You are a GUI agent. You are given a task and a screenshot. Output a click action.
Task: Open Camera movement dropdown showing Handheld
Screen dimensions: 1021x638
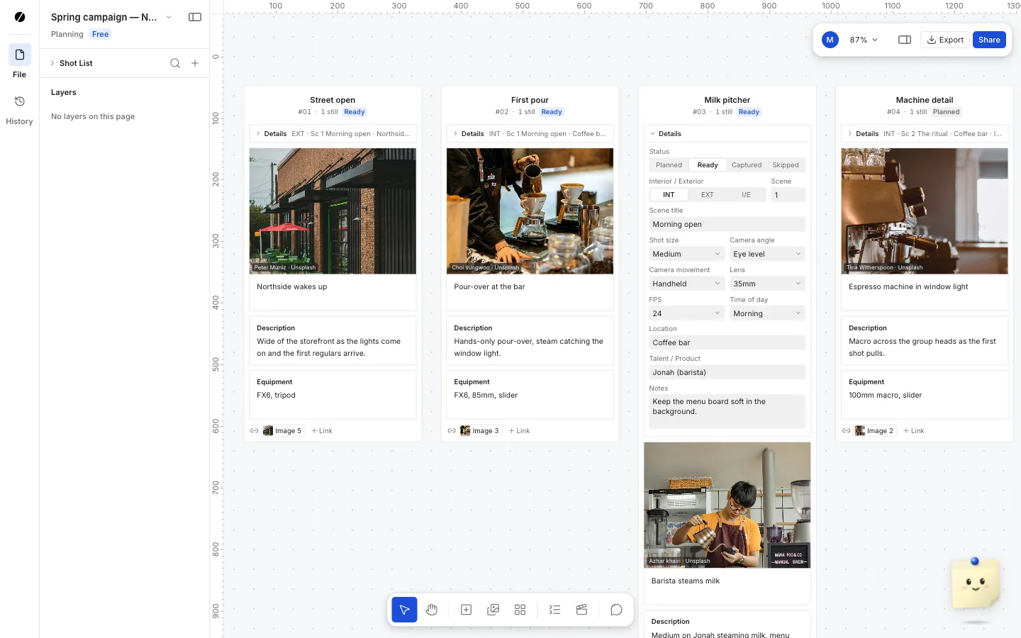click(x=686, y=284)
